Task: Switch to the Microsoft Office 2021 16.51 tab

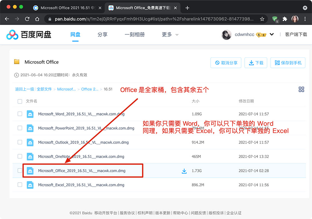Action: coord(67,8)
